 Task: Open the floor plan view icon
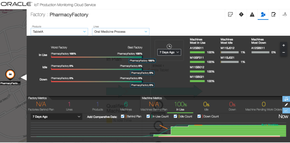[230, 14]
